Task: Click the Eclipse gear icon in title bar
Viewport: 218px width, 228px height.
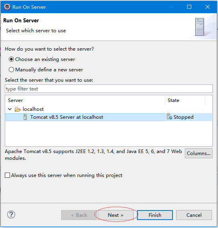Action: [x=7, y=7]
